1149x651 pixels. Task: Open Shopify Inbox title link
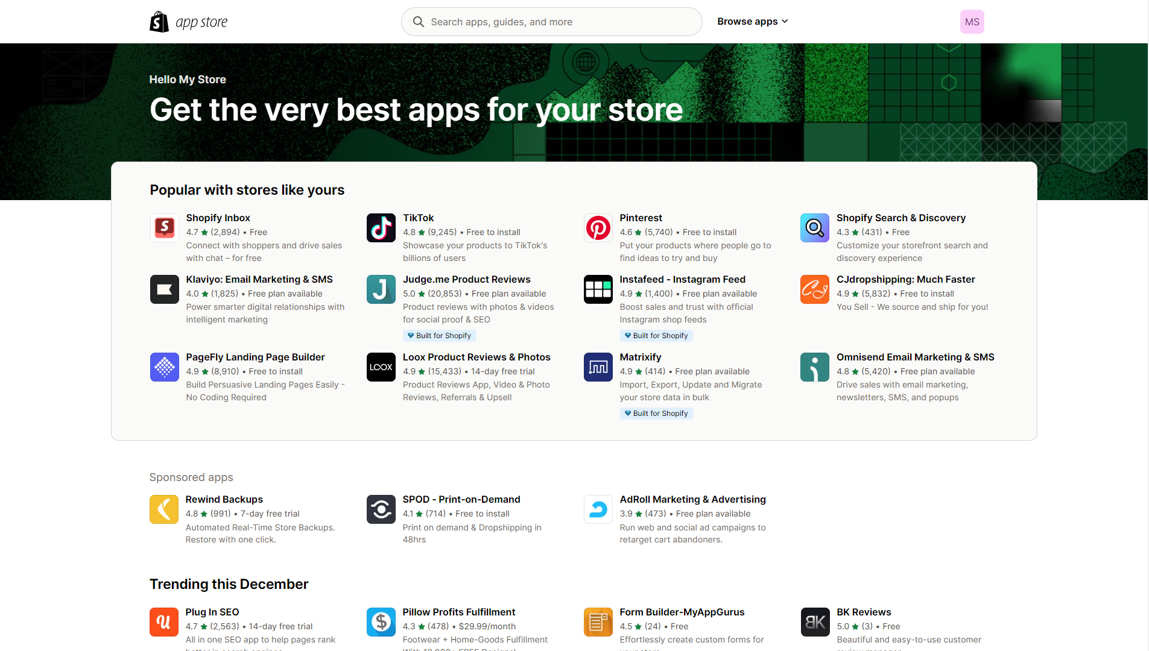(218, 218)
